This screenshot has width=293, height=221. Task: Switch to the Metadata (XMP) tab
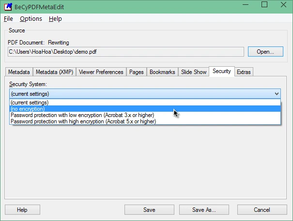(x=55, y=72)
